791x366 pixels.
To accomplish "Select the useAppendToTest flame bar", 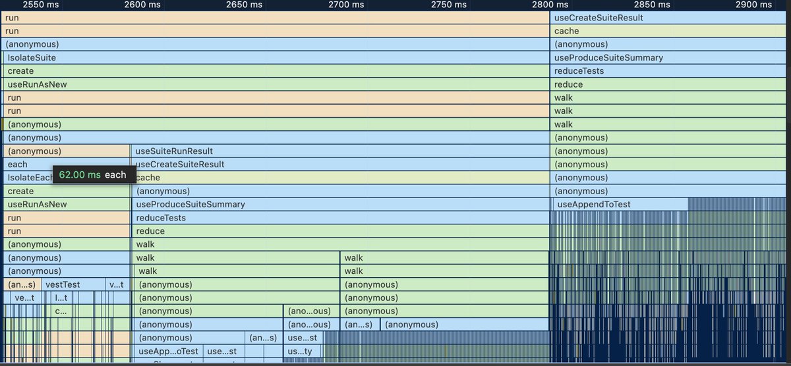I will pyautogui.click(x=620, y=204).
